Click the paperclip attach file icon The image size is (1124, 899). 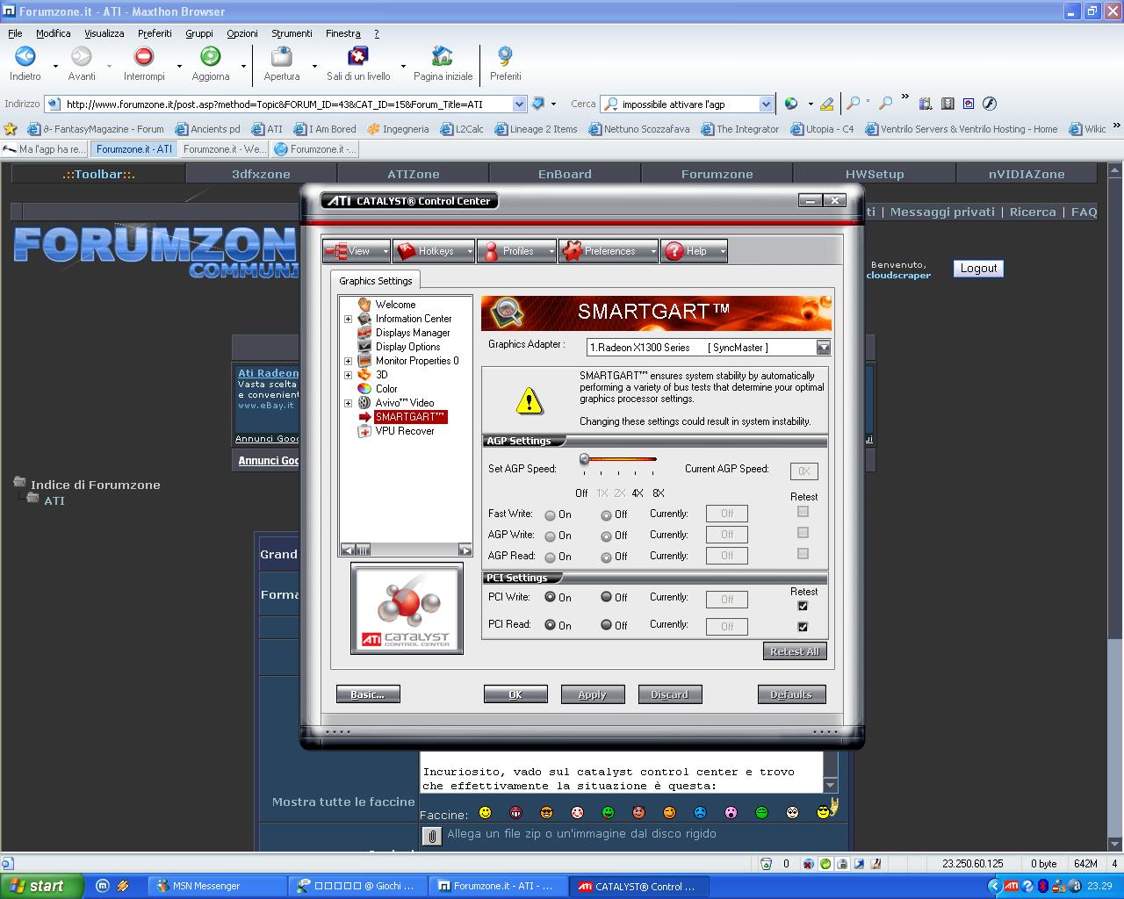point(431,837)
